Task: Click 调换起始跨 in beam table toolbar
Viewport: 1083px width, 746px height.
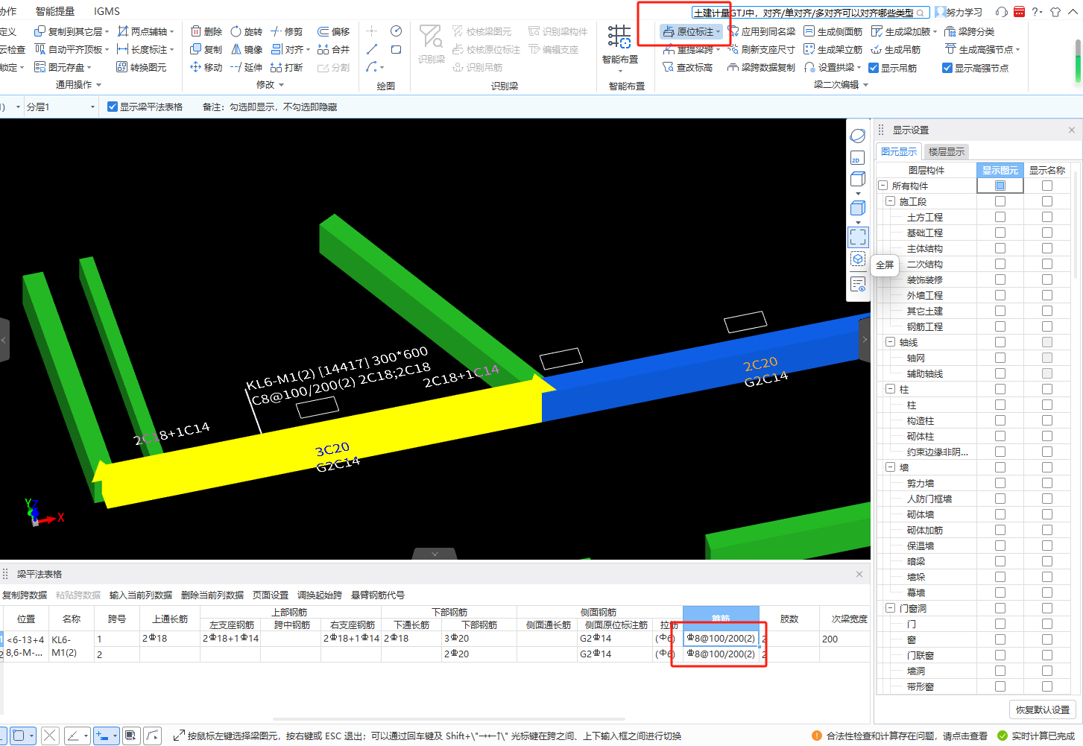Action: pos(320,595)
